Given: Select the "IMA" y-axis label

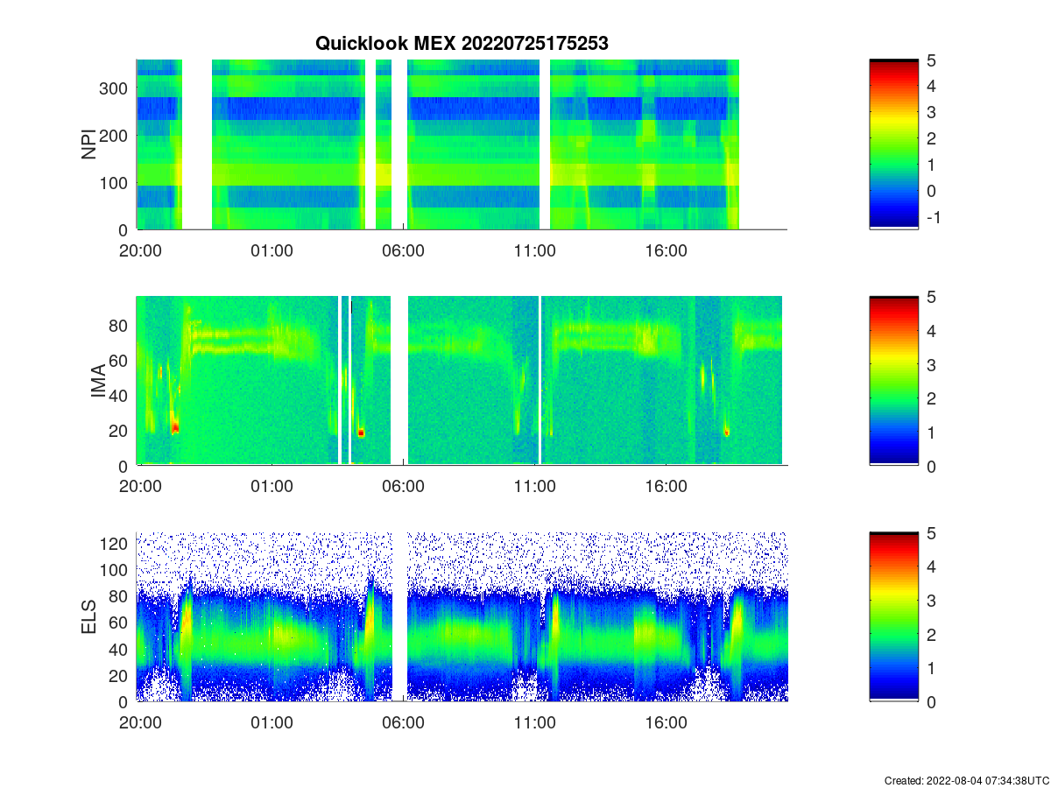Looking at the screenshot, I should [98, 382].
